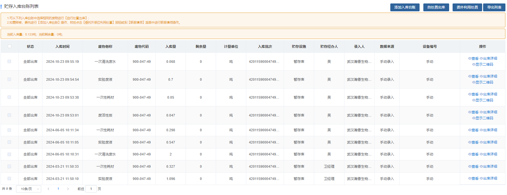
Task: Go to previous page arrow in pagination
Action: click(x=48, y=189)
